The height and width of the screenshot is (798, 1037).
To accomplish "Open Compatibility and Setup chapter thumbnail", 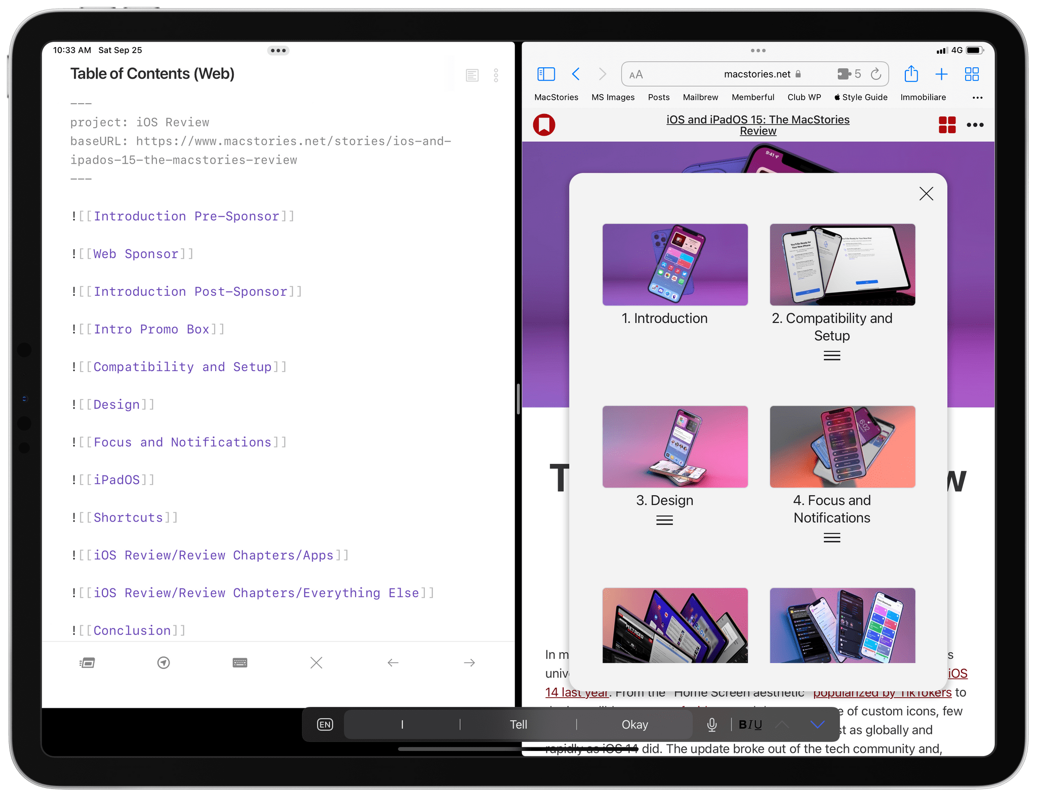I will [x=843, y=264].
